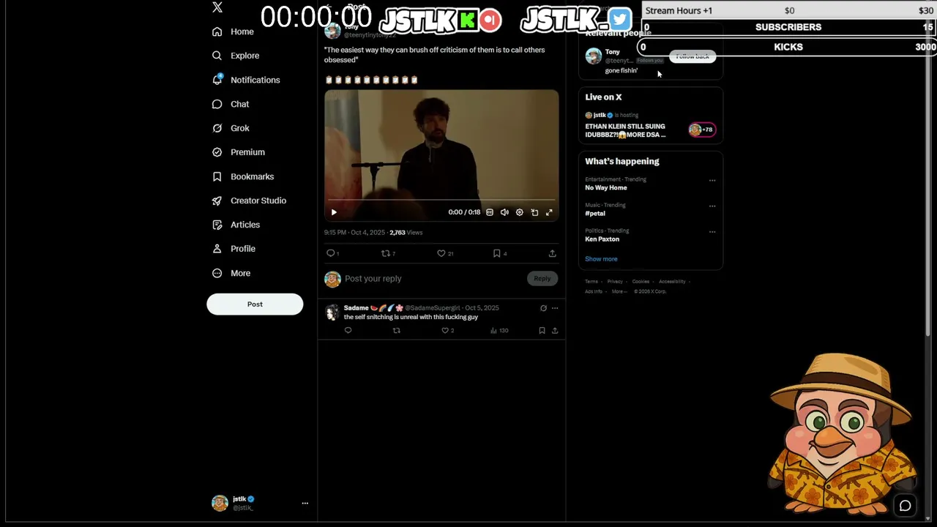This screenshot has width=937, height=527.
Task: Enter fullscreen for the video
Action: (x=549, y=212)
